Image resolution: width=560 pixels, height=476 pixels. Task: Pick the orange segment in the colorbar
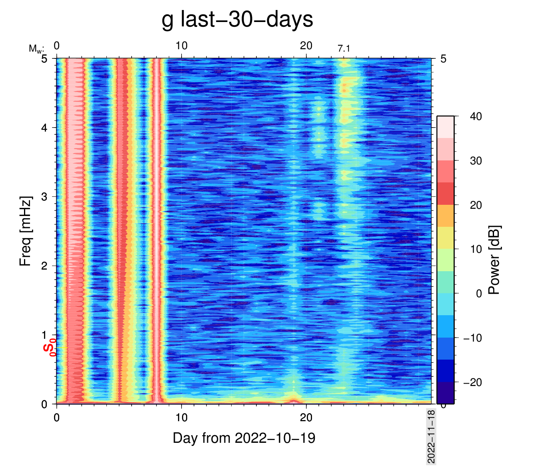pyautogui.click(x=445, y=216)
